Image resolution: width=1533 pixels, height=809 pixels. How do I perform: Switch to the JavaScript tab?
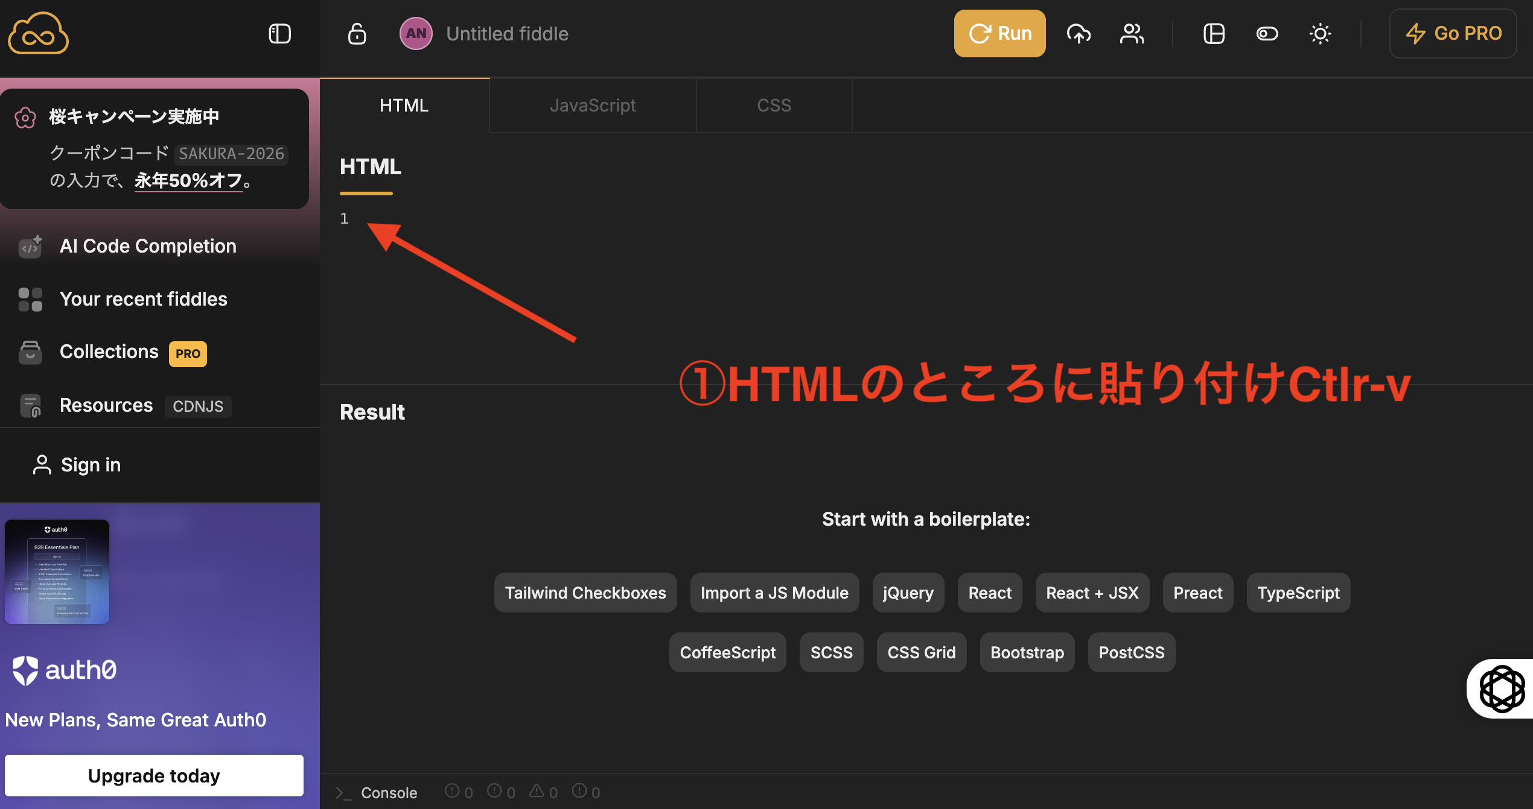tap(592, 105)
